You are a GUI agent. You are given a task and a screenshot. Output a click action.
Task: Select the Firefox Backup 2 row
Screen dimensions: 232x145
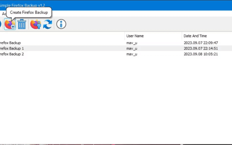tap(116, 54)
